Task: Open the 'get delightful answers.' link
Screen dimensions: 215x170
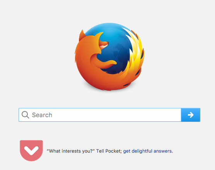Action: tap(148, 151)
